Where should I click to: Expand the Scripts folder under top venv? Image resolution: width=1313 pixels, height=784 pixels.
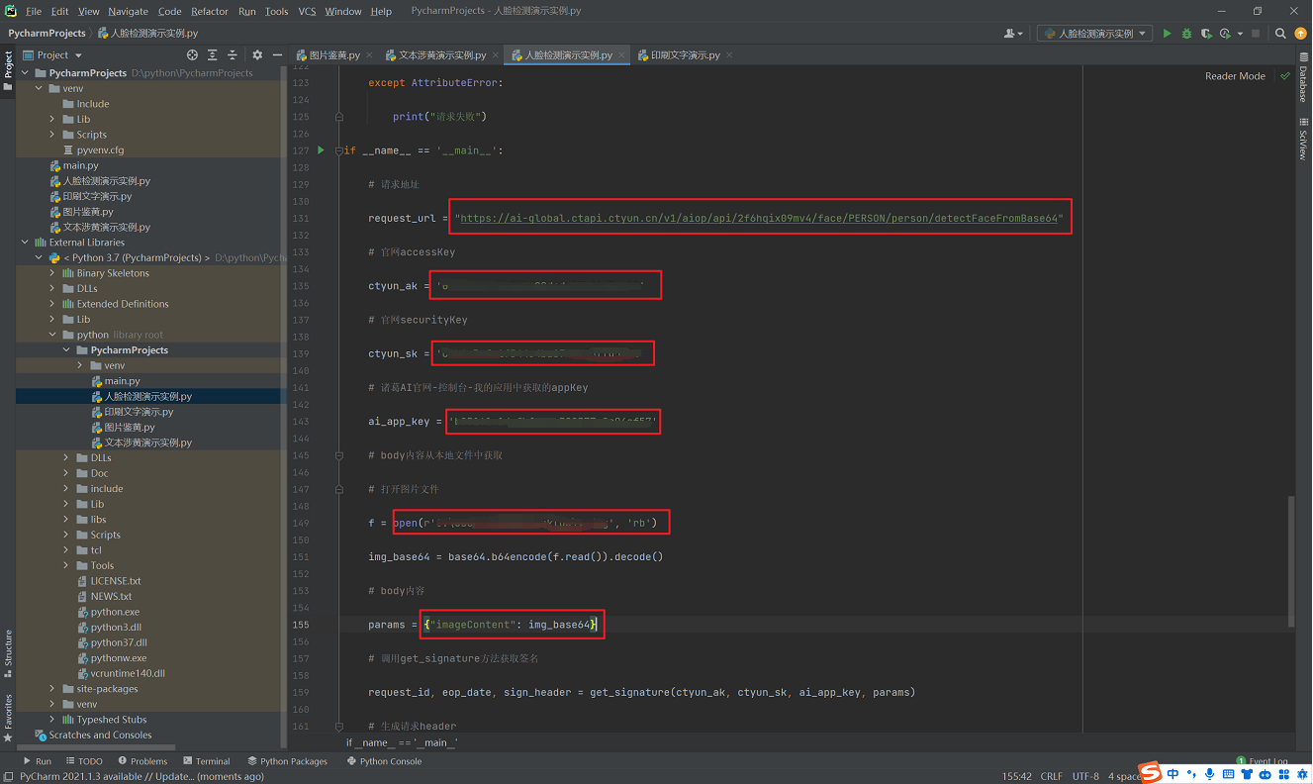(x=52, y=135)
